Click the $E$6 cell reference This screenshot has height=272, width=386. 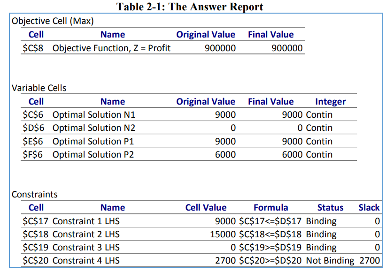33,142
